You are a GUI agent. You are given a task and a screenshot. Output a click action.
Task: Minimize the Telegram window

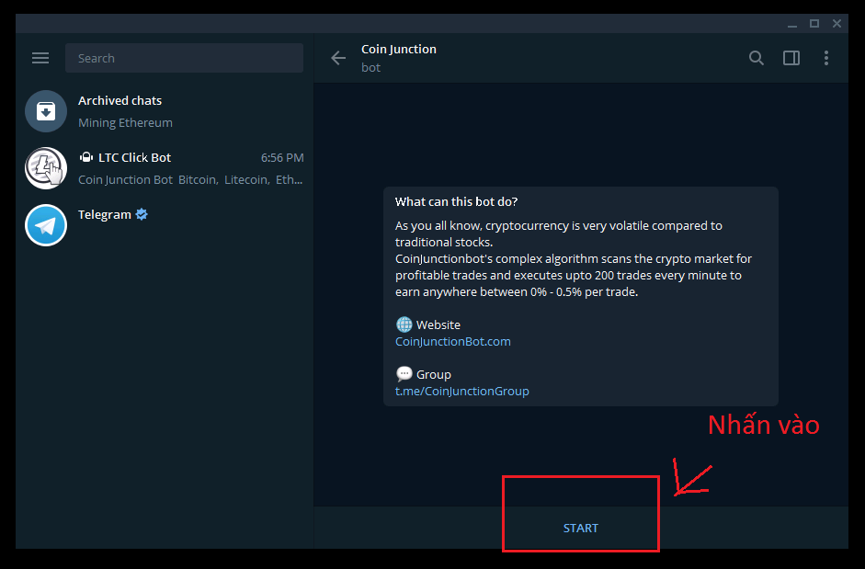coord(792,24)
